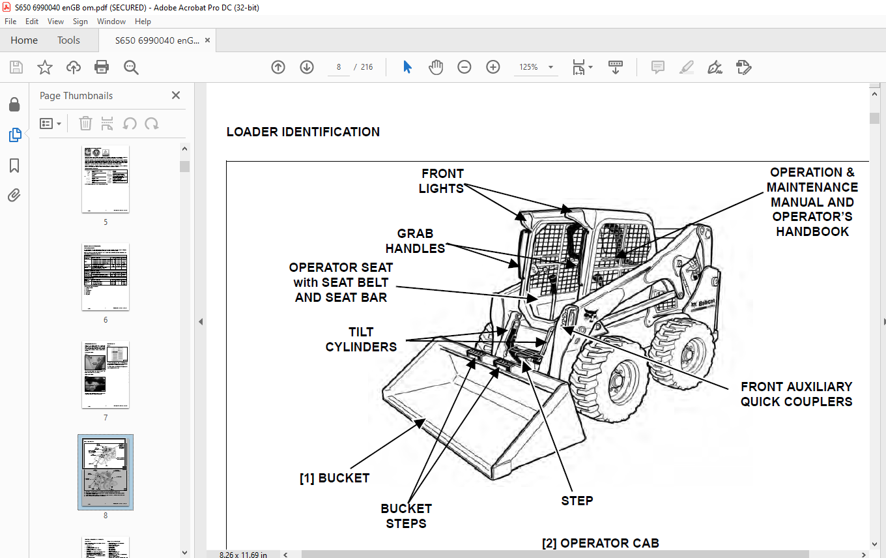Expand the right tools pane arrow

pyautogui.click(x=883, y=321)
